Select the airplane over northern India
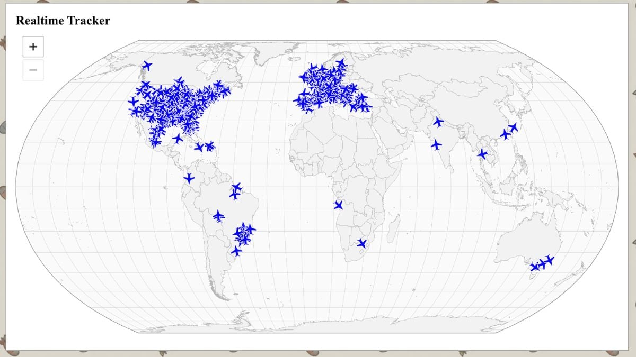636x357 pixels. click(438, 122)
